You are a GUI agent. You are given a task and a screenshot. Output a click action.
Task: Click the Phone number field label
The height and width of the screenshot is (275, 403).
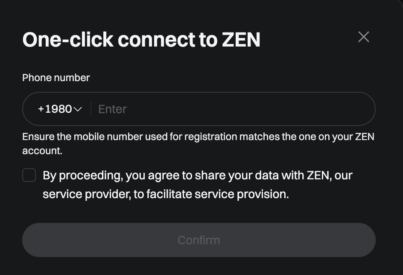56,78
